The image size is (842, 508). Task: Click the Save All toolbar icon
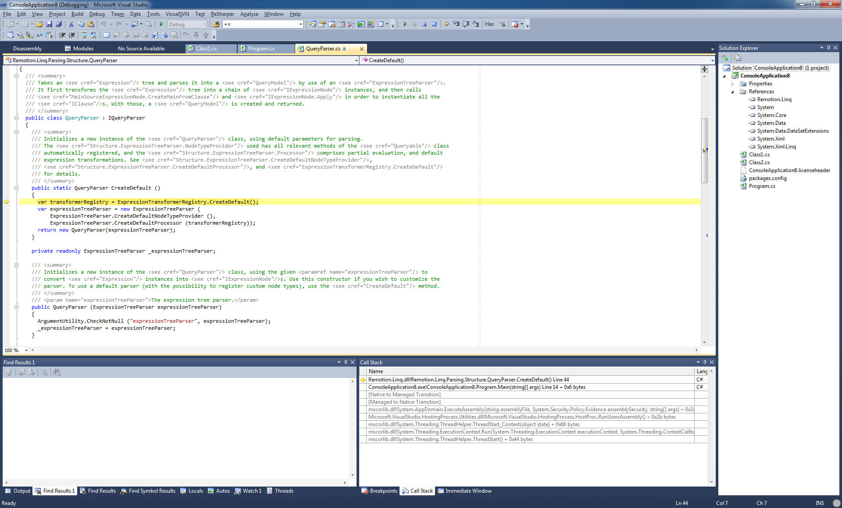click(59, 25)
